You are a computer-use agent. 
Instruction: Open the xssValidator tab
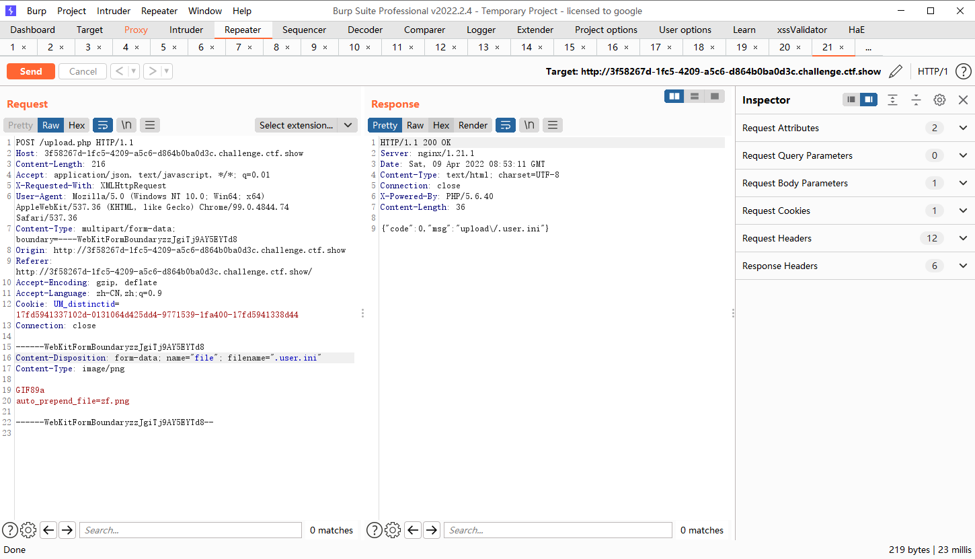(x=802, y=30)
